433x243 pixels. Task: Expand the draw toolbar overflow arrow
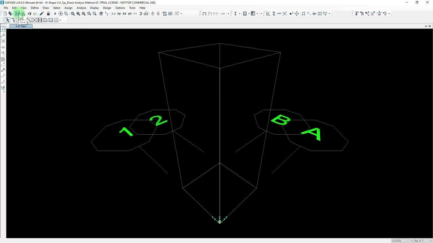click(60, 20)
